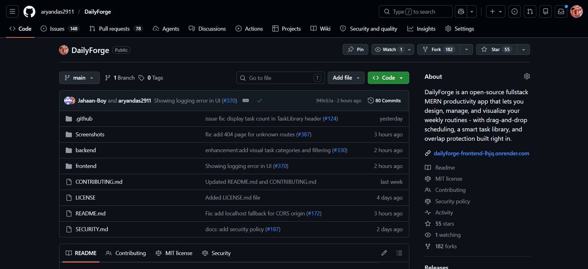Fork the repository
Screen dimensions: 588x269
(x=438, y=49)
